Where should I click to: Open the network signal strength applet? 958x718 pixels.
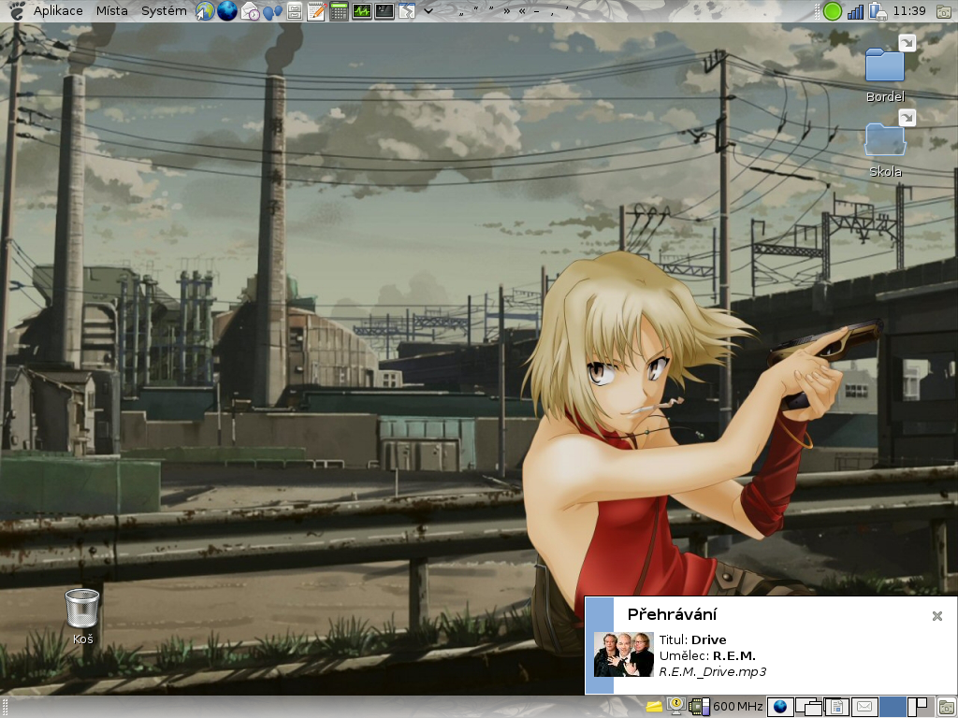pyautogui.click(x=855, y=11)
